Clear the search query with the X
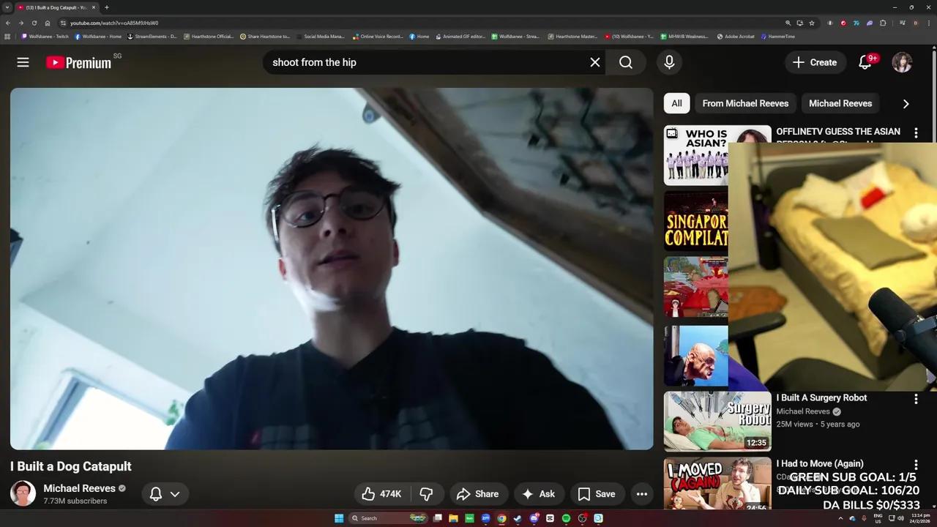Viewport: 937px width, 527px height. click(x=594, y=62)
